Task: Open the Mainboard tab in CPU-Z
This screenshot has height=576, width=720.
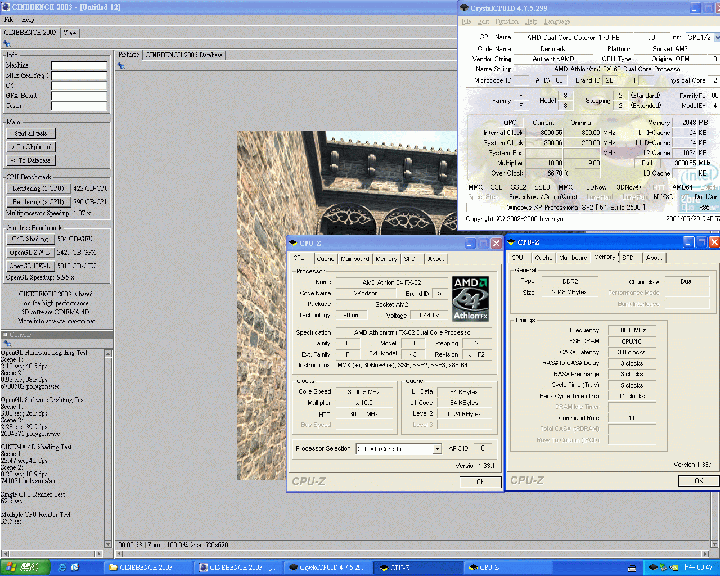Action: tap(355, 258)
